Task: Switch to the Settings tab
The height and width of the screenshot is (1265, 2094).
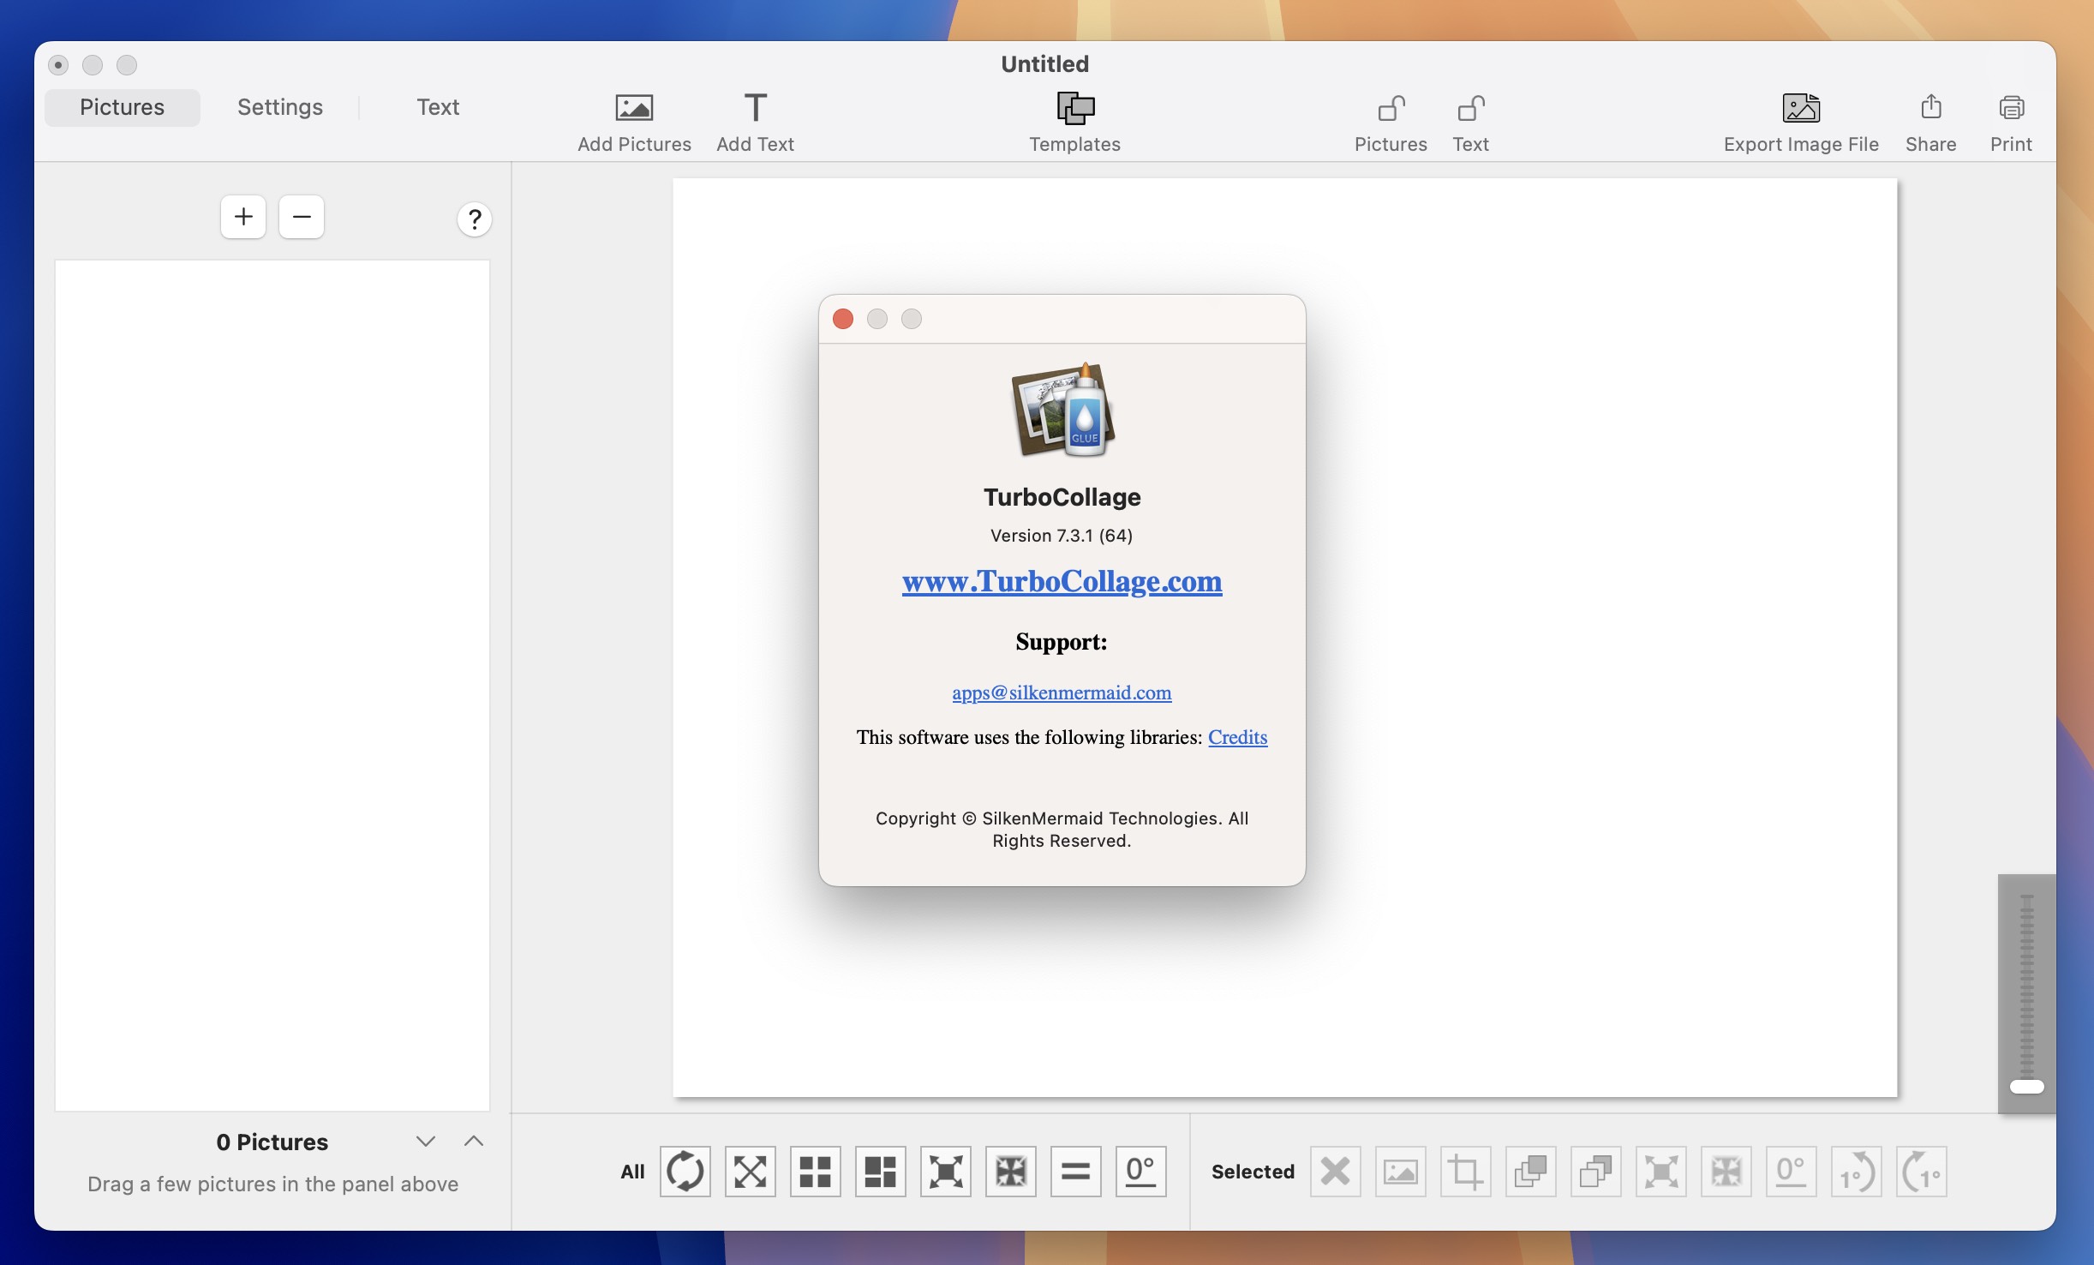Action: [279, 107]
